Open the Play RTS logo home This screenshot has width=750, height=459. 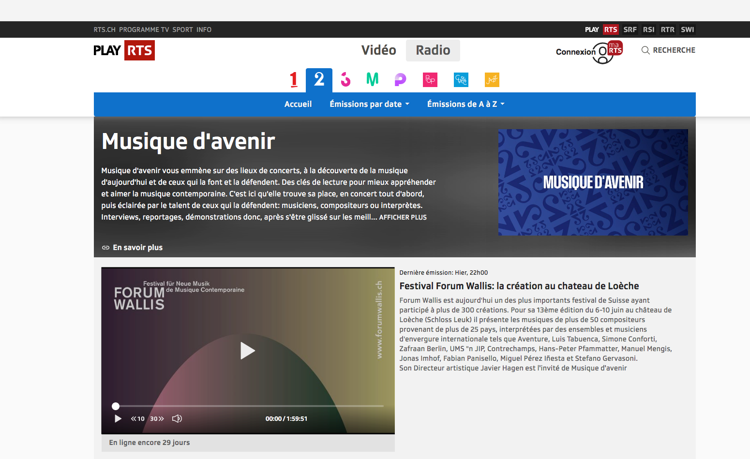pyautogui.click(x=124, y=50)
